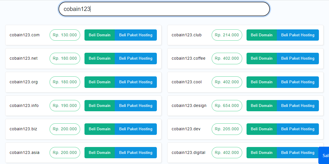Choose Beli Paket Hosting for cobain123.asia

click(x=136, y=153)
